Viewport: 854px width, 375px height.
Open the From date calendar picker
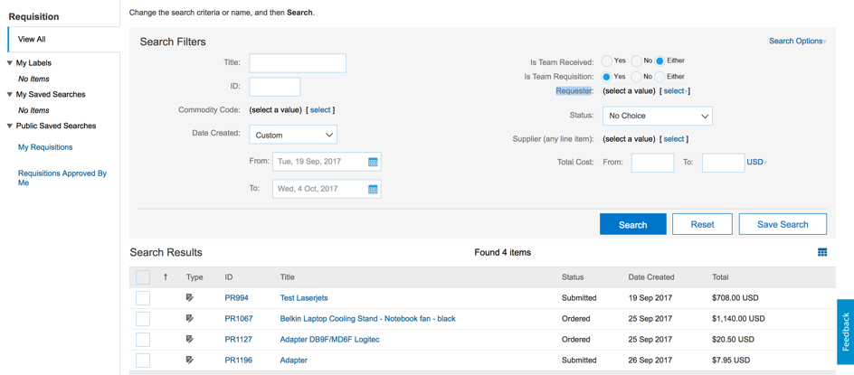pos(373,162)
